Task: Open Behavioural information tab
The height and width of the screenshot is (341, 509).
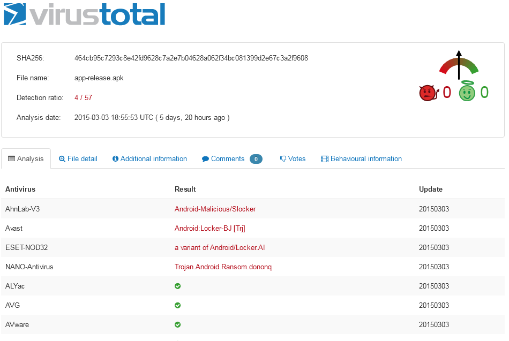Action: (361, 158)
